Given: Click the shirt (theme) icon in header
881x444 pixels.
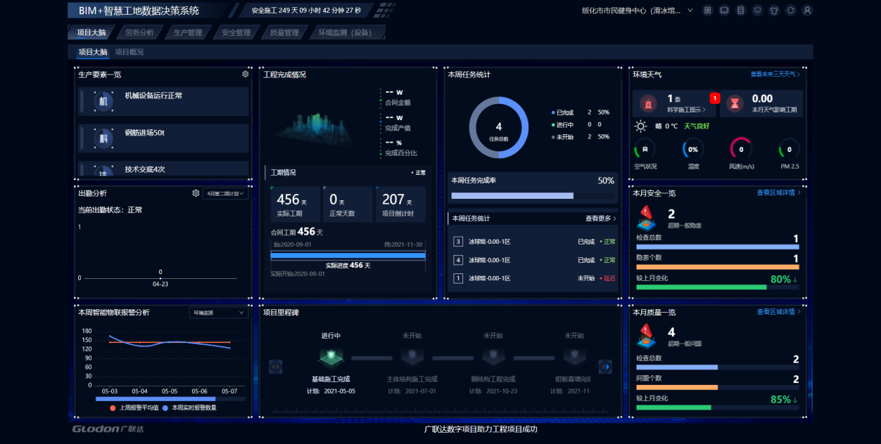Looking at the screenshot, I should pyautogui.click(x=774, y=11).
